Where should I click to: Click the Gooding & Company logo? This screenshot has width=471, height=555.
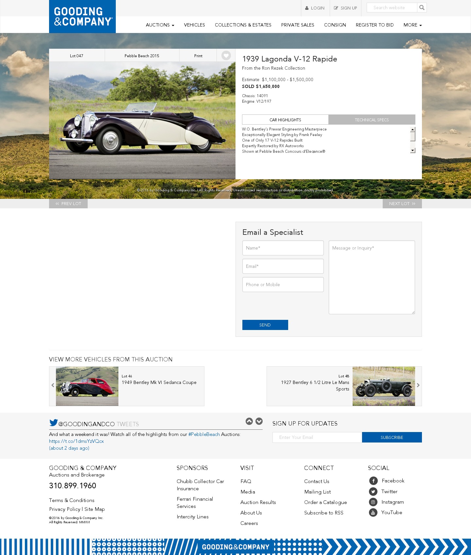(x=82, y=16)
